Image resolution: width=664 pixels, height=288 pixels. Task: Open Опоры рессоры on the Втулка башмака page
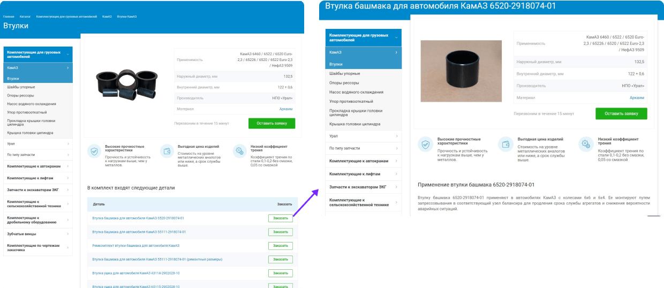pyautogui.click(x=344, y=83)
